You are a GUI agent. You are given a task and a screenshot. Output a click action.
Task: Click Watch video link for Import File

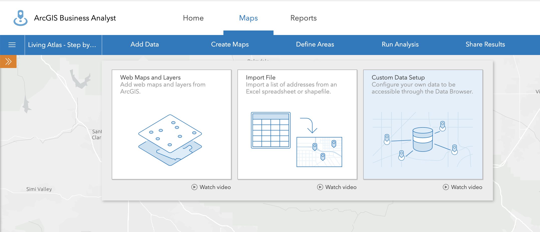click(341, 187)
